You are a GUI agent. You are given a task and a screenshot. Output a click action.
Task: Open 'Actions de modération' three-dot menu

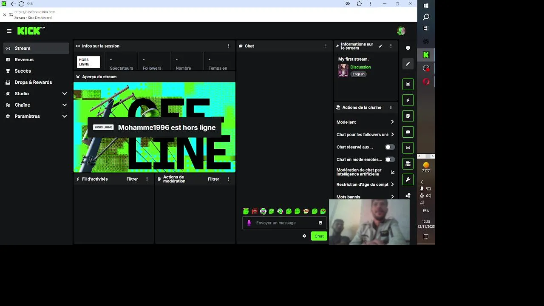tap(228, 179)
